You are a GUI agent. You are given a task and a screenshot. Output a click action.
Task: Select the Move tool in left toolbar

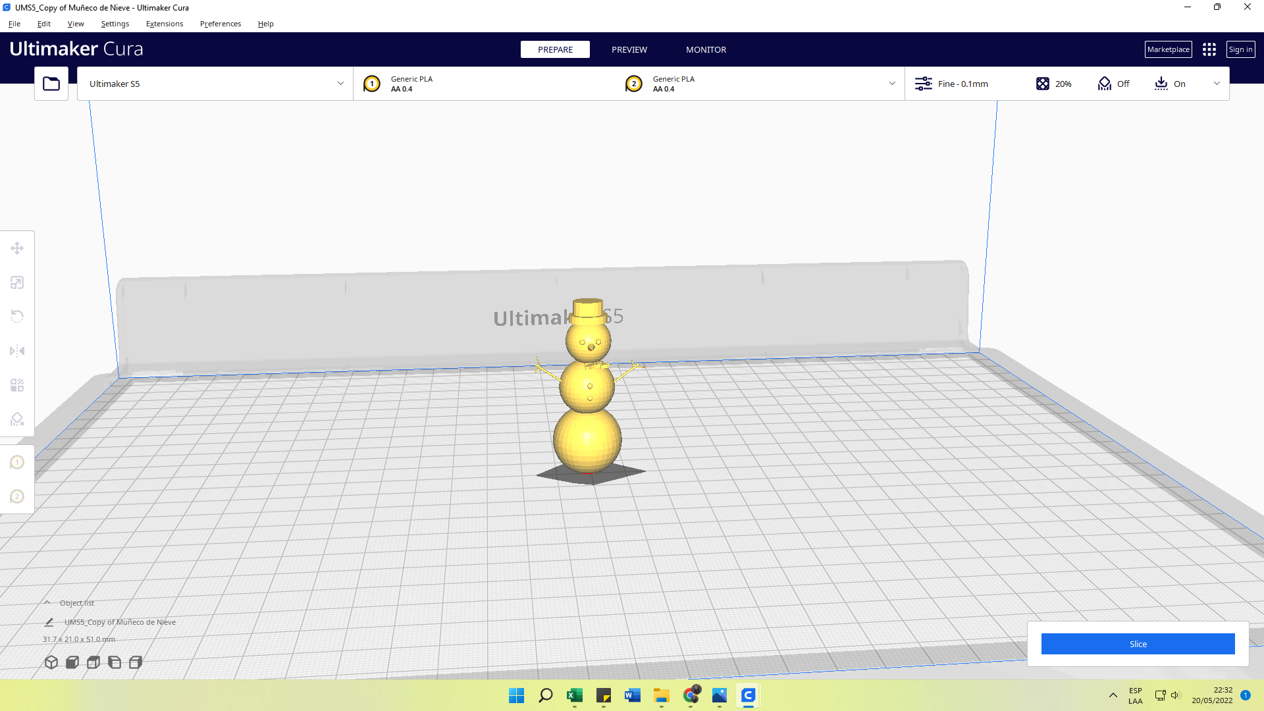(x=17, y=248)
